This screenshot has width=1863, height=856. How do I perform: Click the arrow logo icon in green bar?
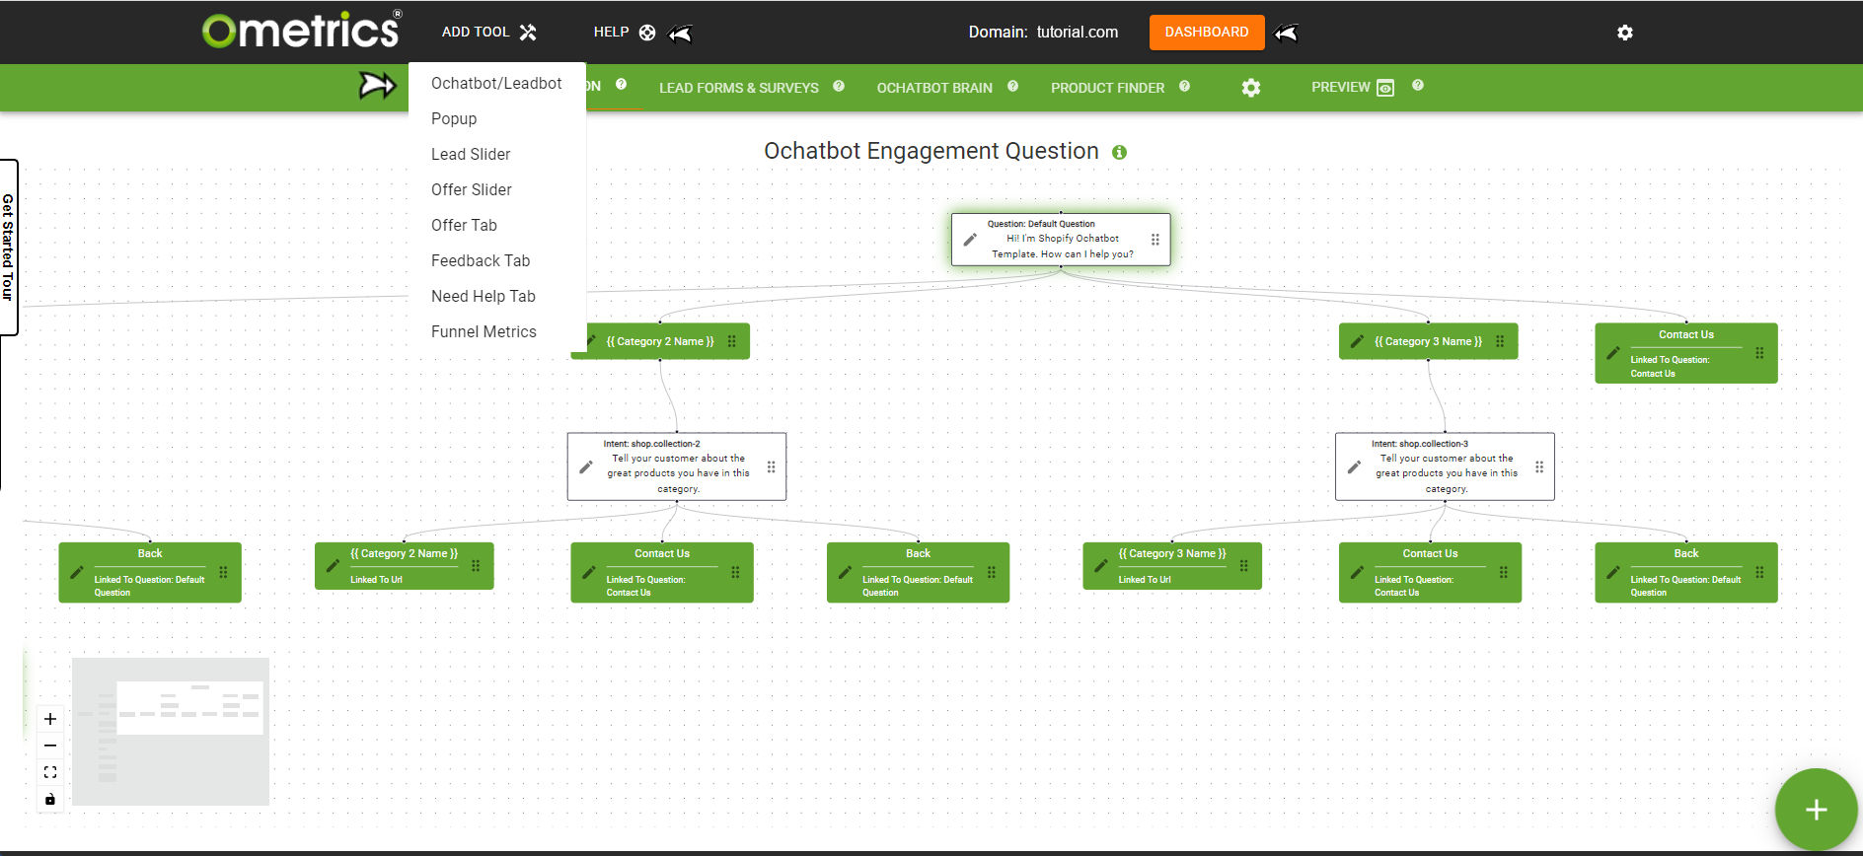pos(377,86)
